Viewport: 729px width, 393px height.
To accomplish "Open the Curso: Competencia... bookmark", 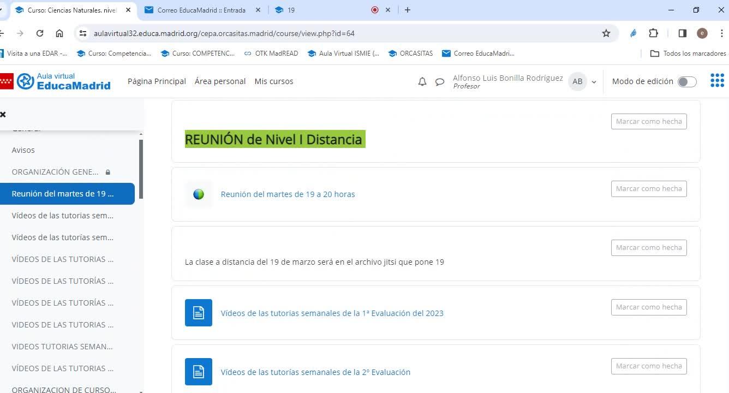I will [x=114, y=53].
